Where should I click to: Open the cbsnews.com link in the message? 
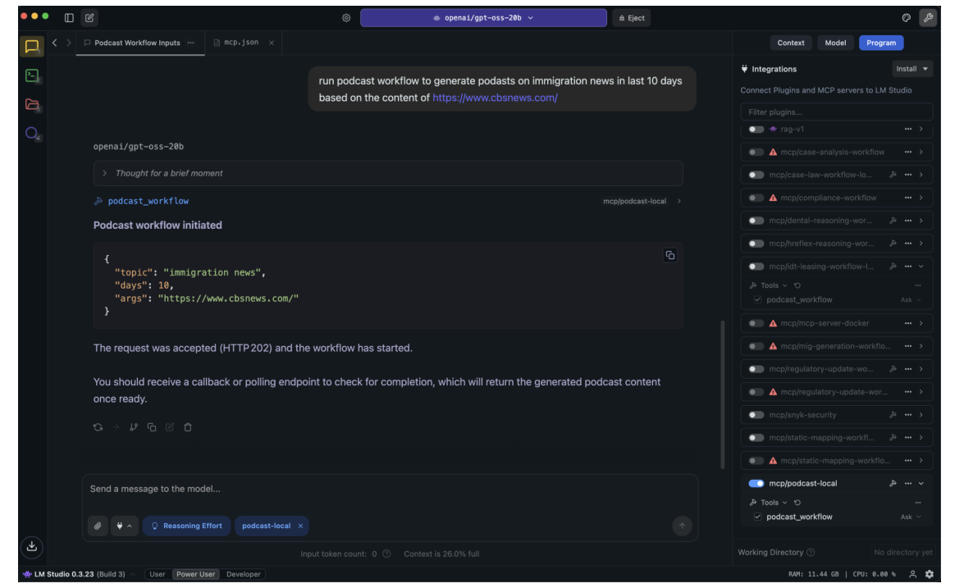pos(495,98)
